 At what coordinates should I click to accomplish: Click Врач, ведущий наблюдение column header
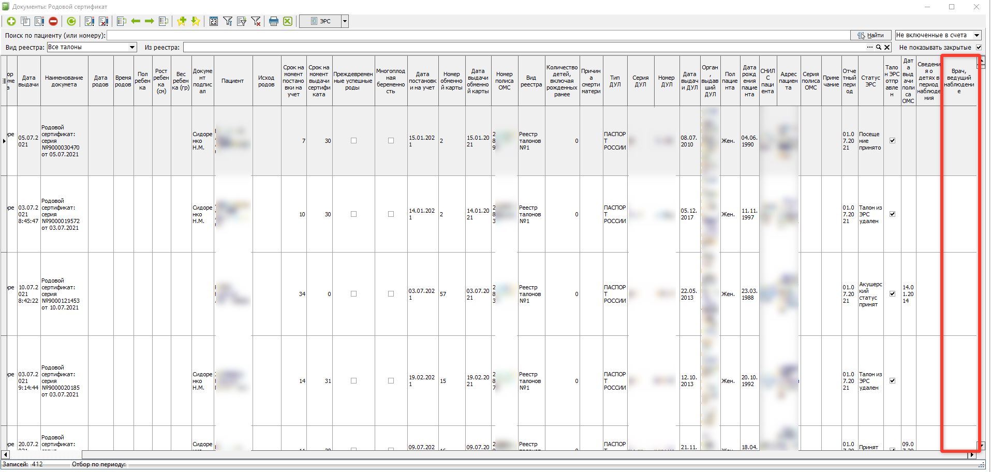point(959,81)
